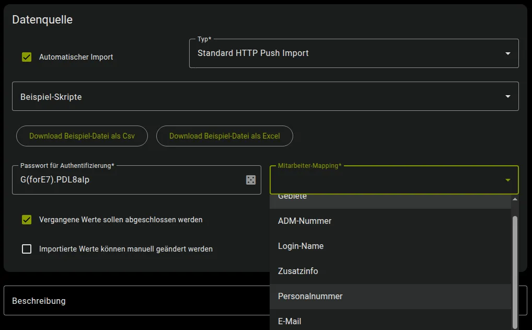Select Login-Name from the mapping options
532x330 pixels.
pos(300,246)
